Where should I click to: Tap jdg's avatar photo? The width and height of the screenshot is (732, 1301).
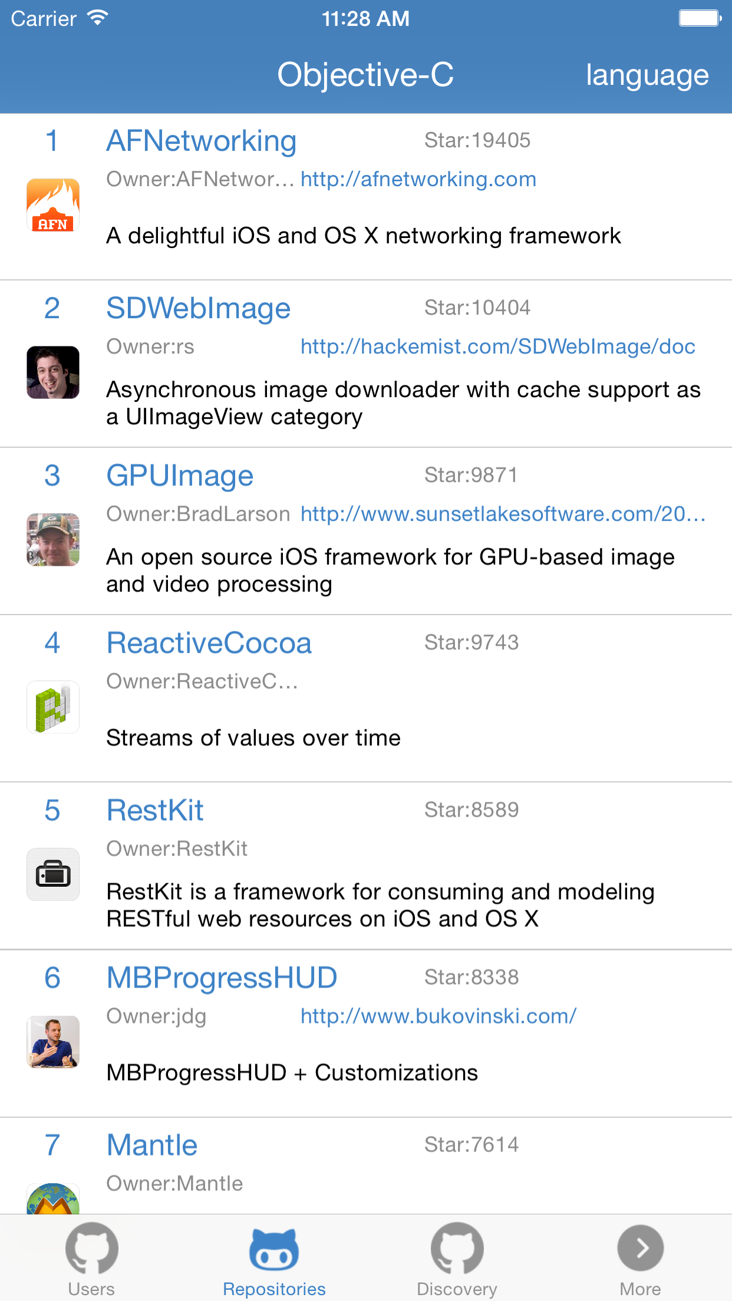coord(53,1042)
